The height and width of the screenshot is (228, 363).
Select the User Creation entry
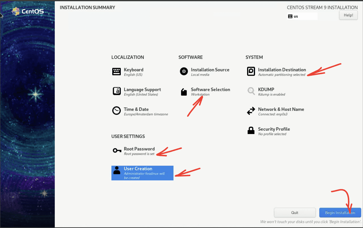click(x=143, y=173)
